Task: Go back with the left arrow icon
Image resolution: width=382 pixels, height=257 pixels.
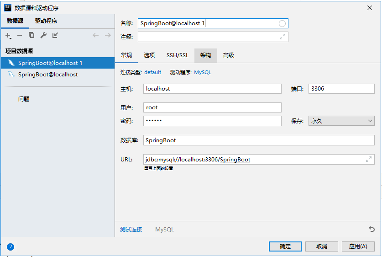Action: [96, 35]
